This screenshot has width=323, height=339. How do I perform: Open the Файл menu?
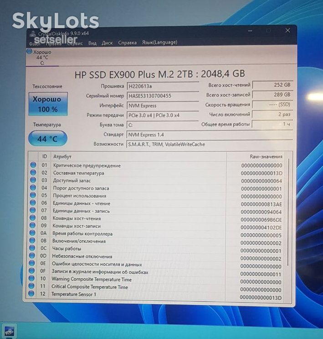[x=35, y=44]
